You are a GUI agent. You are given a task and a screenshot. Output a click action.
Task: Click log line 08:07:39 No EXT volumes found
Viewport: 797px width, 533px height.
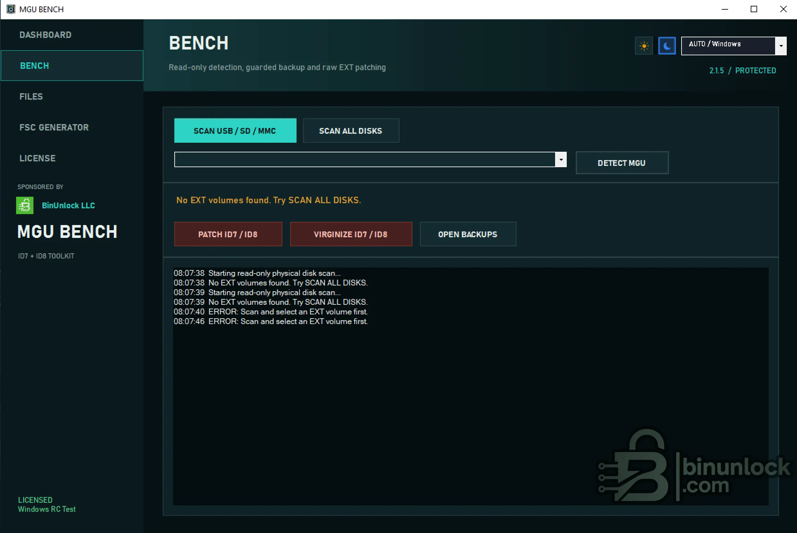[271, 302]
